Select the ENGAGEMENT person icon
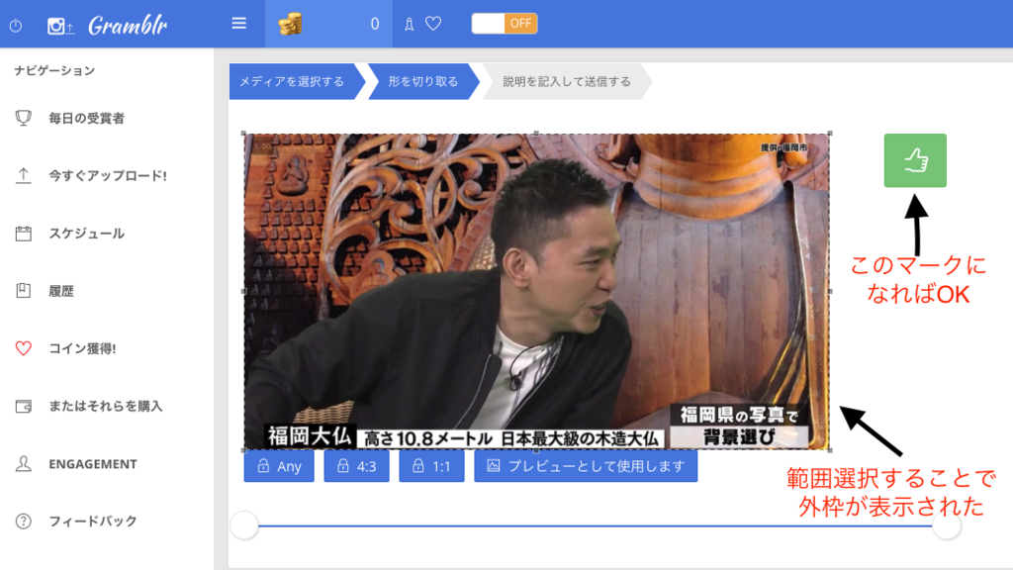The height and width of the screenshot is (570, 1013). coord(22,463)
